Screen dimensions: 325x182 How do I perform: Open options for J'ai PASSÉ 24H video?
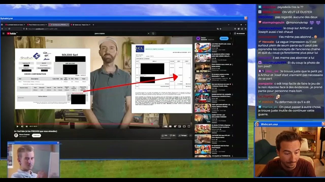(233, 135)
